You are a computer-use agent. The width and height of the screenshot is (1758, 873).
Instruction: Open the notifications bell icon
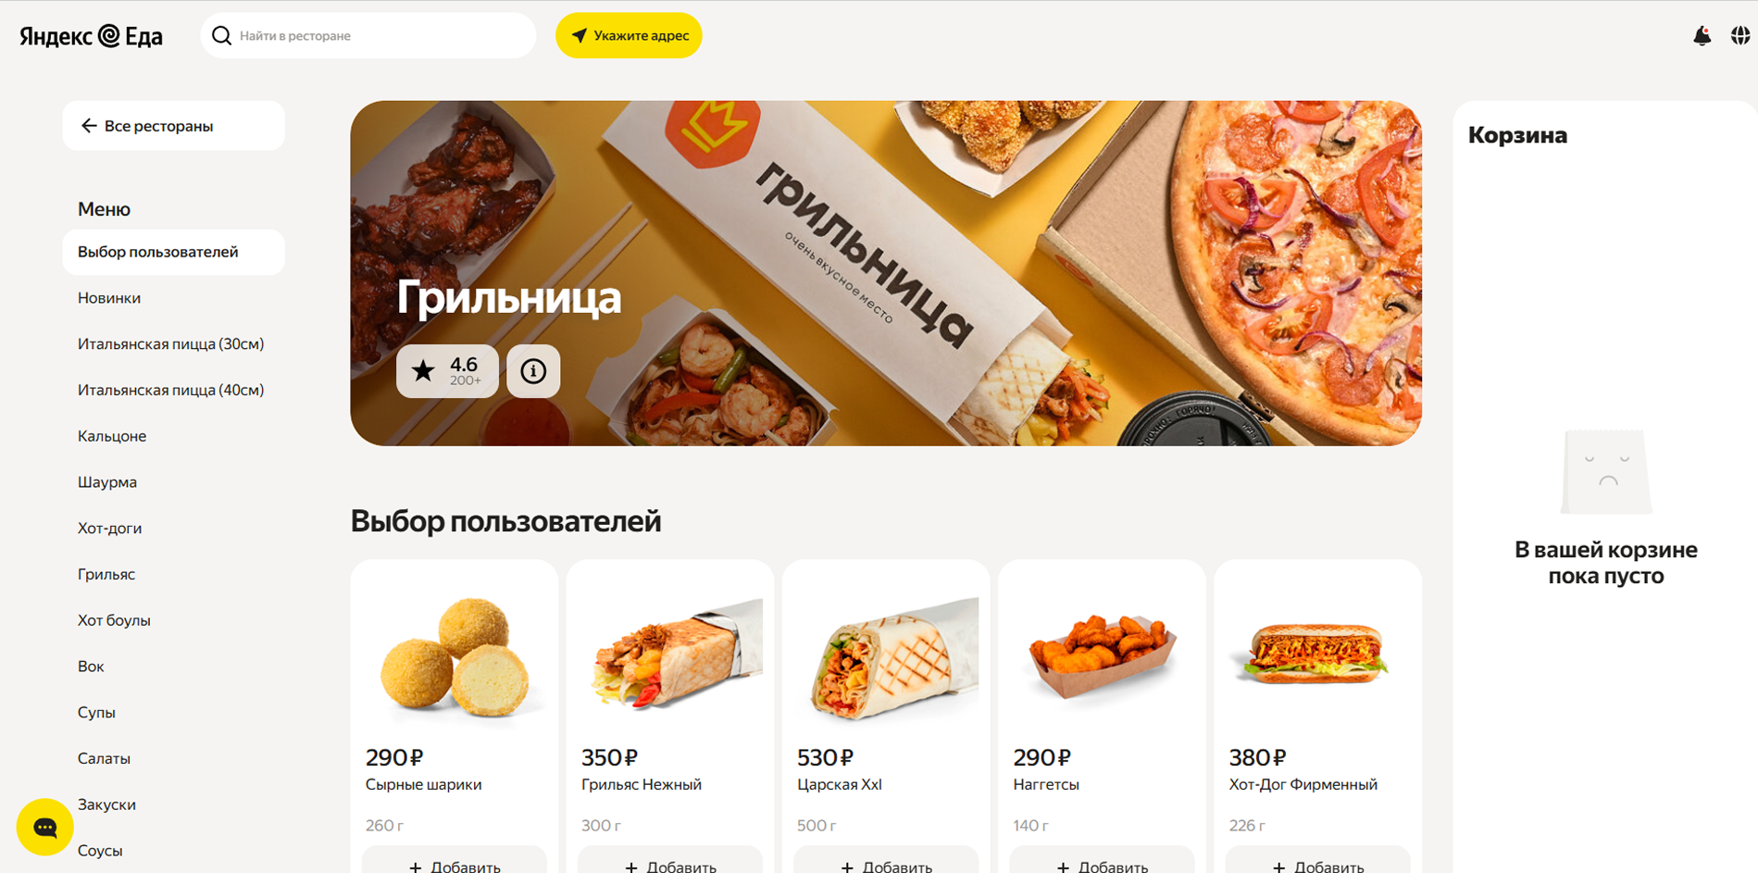1702,35
